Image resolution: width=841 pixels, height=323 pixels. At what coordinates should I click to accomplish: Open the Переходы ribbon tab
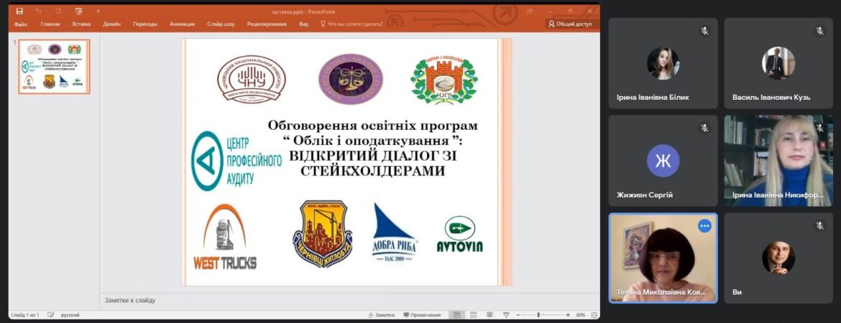pyautogui.click(x=145, y=24)
